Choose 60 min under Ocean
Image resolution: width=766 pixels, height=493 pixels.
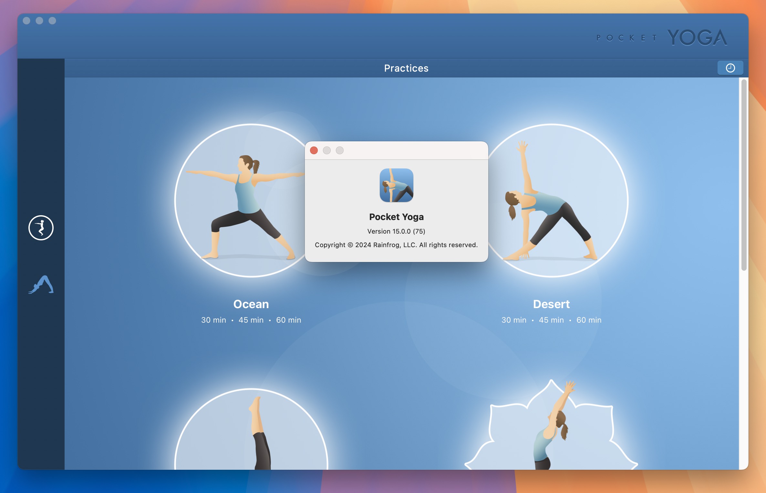pyautogui.click(x=289, y=320)
